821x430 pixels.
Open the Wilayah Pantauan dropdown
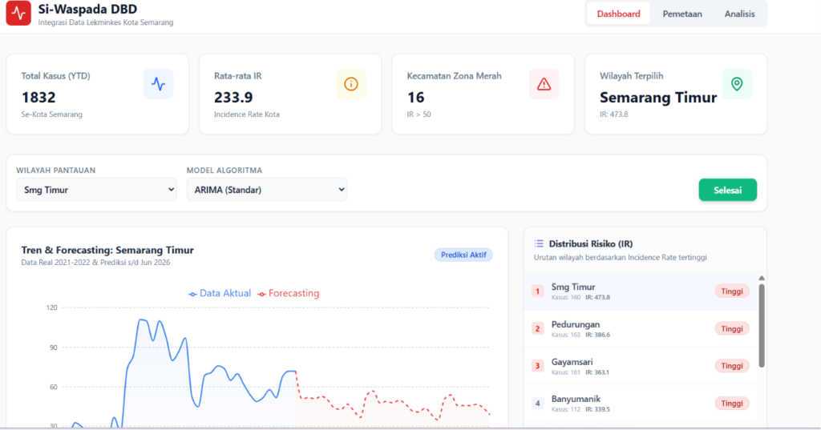[96, 189]
